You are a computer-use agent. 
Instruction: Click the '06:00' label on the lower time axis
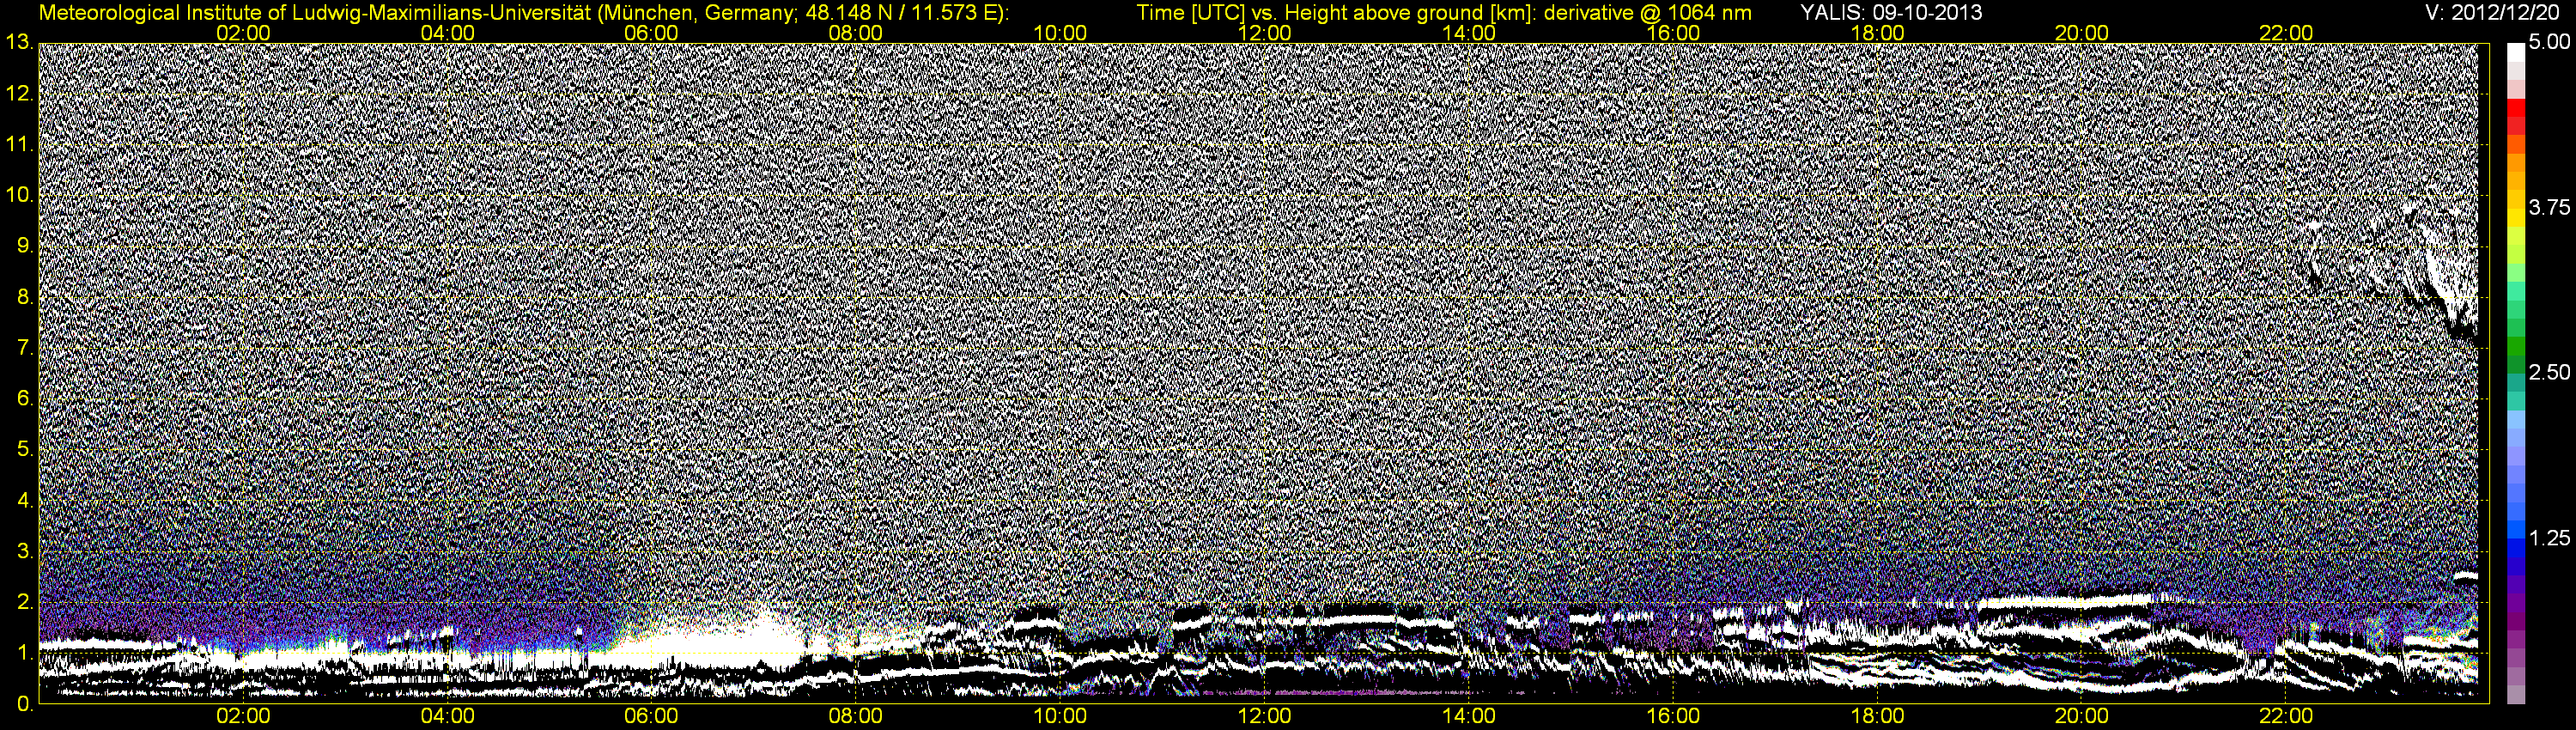(x=651, y=717)
